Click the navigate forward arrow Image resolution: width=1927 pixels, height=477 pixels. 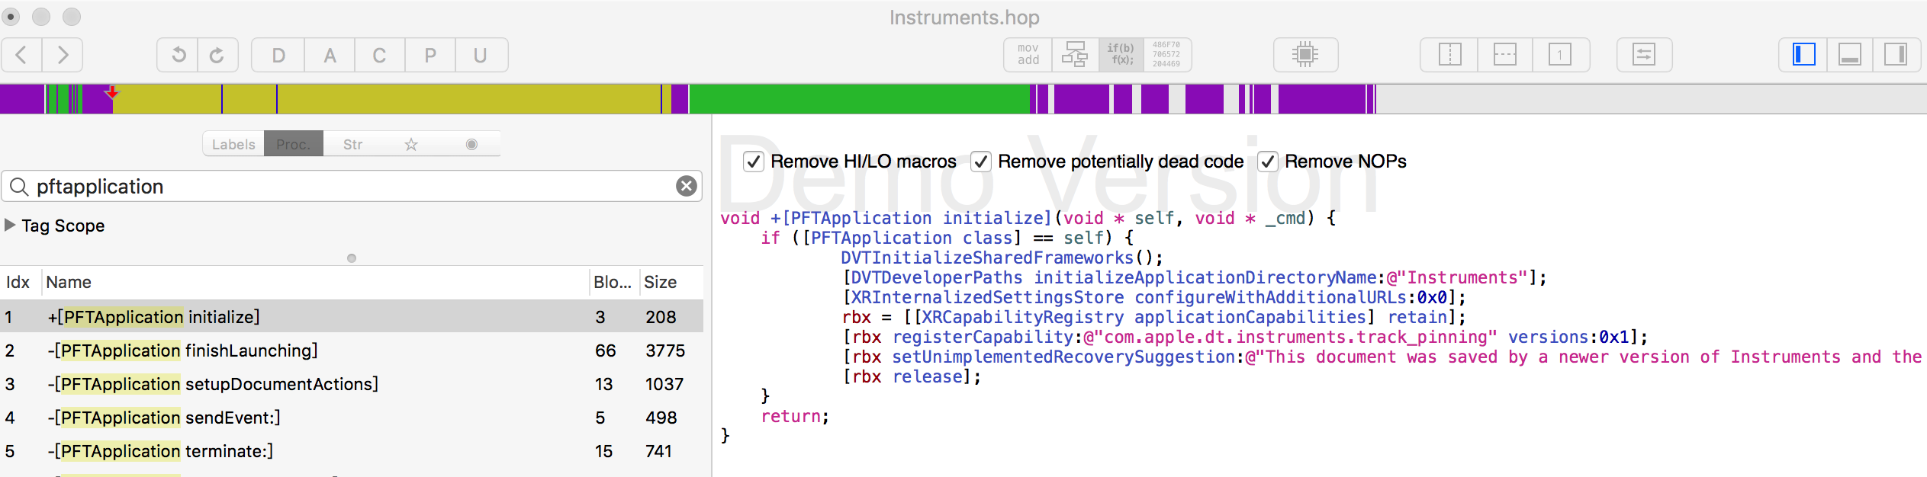click(63, 55)
